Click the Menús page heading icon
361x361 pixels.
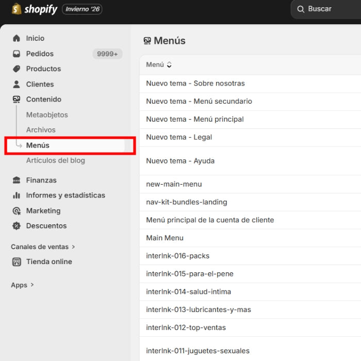point(147,41)
